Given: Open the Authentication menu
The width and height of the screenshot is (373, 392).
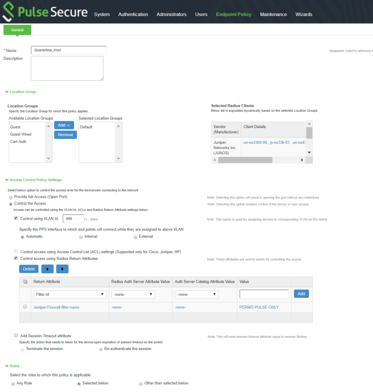Looking at the screenshot, I should [x=133, y=14].
